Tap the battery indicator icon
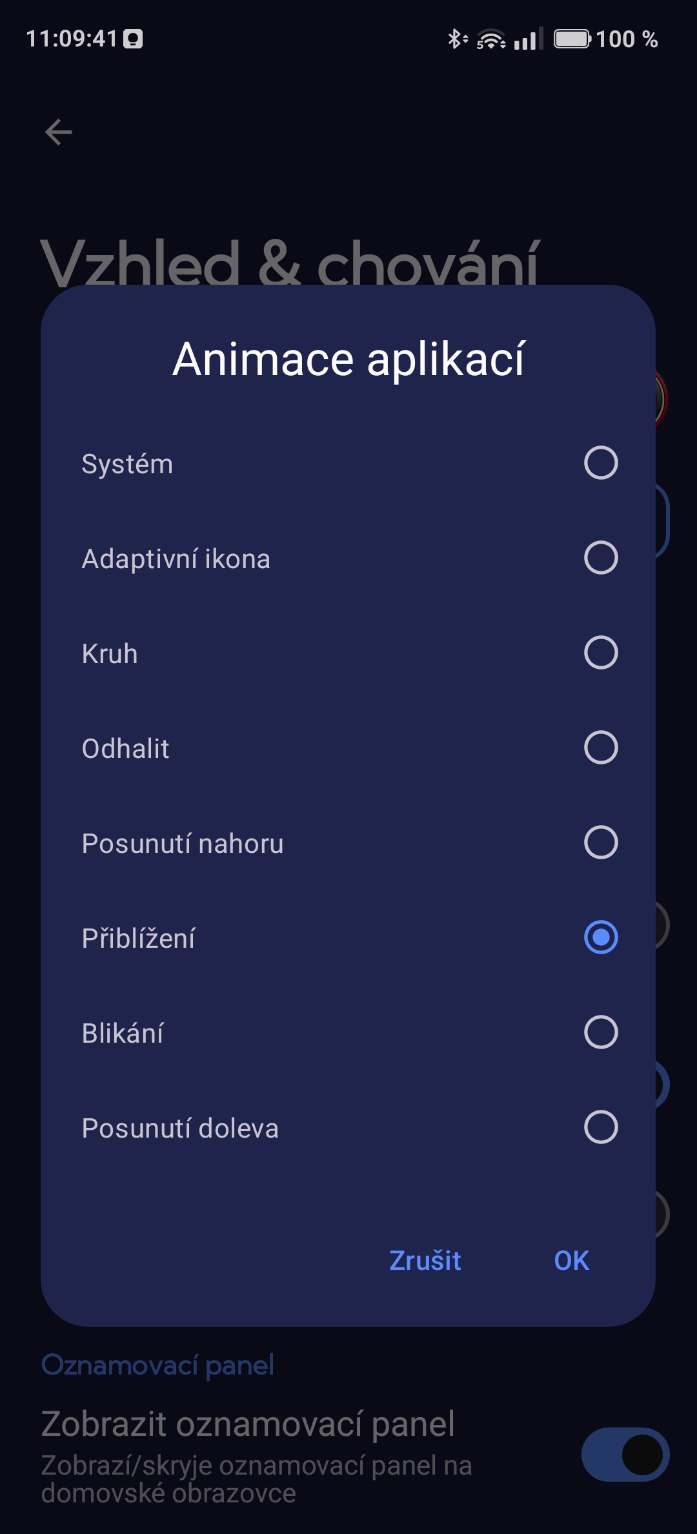 pos(572,39)
